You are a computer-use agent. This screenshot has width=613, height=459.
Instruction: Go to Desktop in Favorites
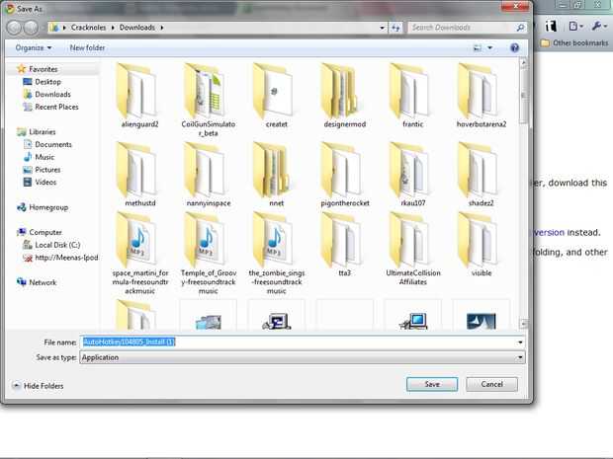(x=43, y=82)
